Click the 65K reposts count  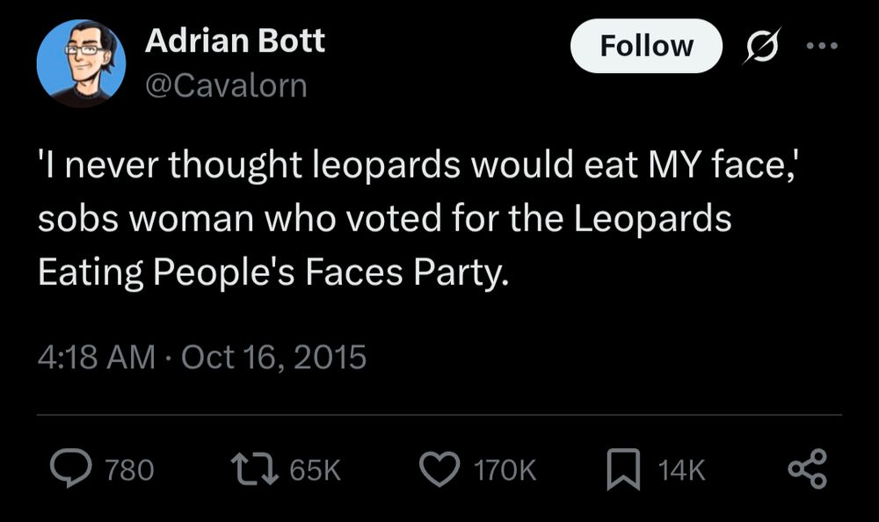pyautogui.click(x=315, y=471)
